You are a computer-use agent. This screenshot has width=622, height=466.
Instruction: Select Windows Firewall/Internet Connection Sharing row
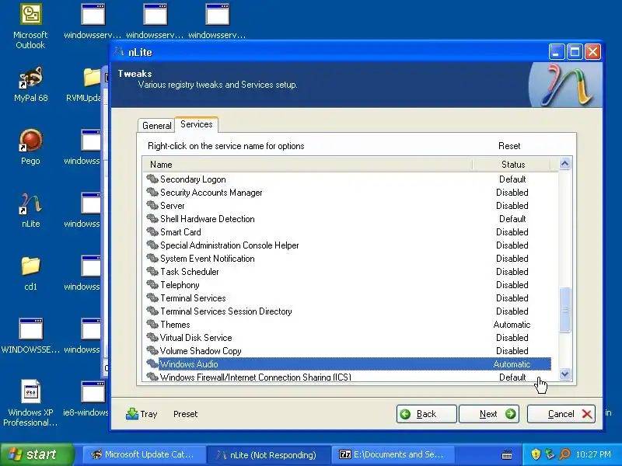point(347,377)
